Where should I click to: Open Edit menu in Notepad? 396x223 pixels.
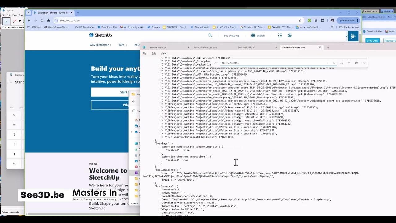(153, 53)
